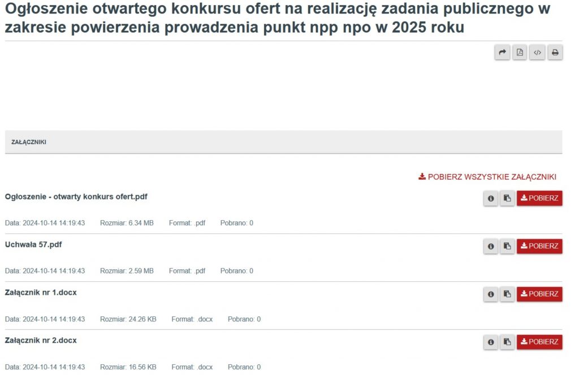Download Załącznik nr 2.docx with POBIERZ
This screenshot has width=579, height=384.
click(539, 342)
